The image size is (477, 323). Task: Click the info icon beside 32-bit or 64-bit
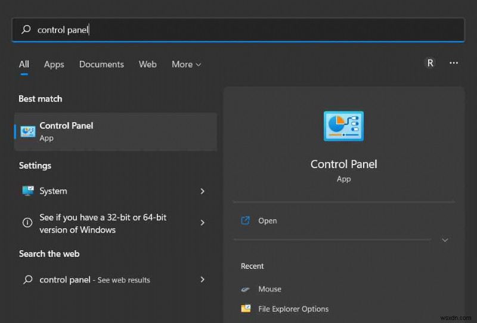coord(27,223)
